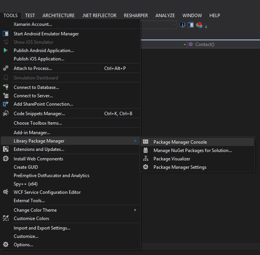The height and width of the screenshot is (255, 260).
Task: Click the blue info toolbar icon
Action: pos(182,25)
